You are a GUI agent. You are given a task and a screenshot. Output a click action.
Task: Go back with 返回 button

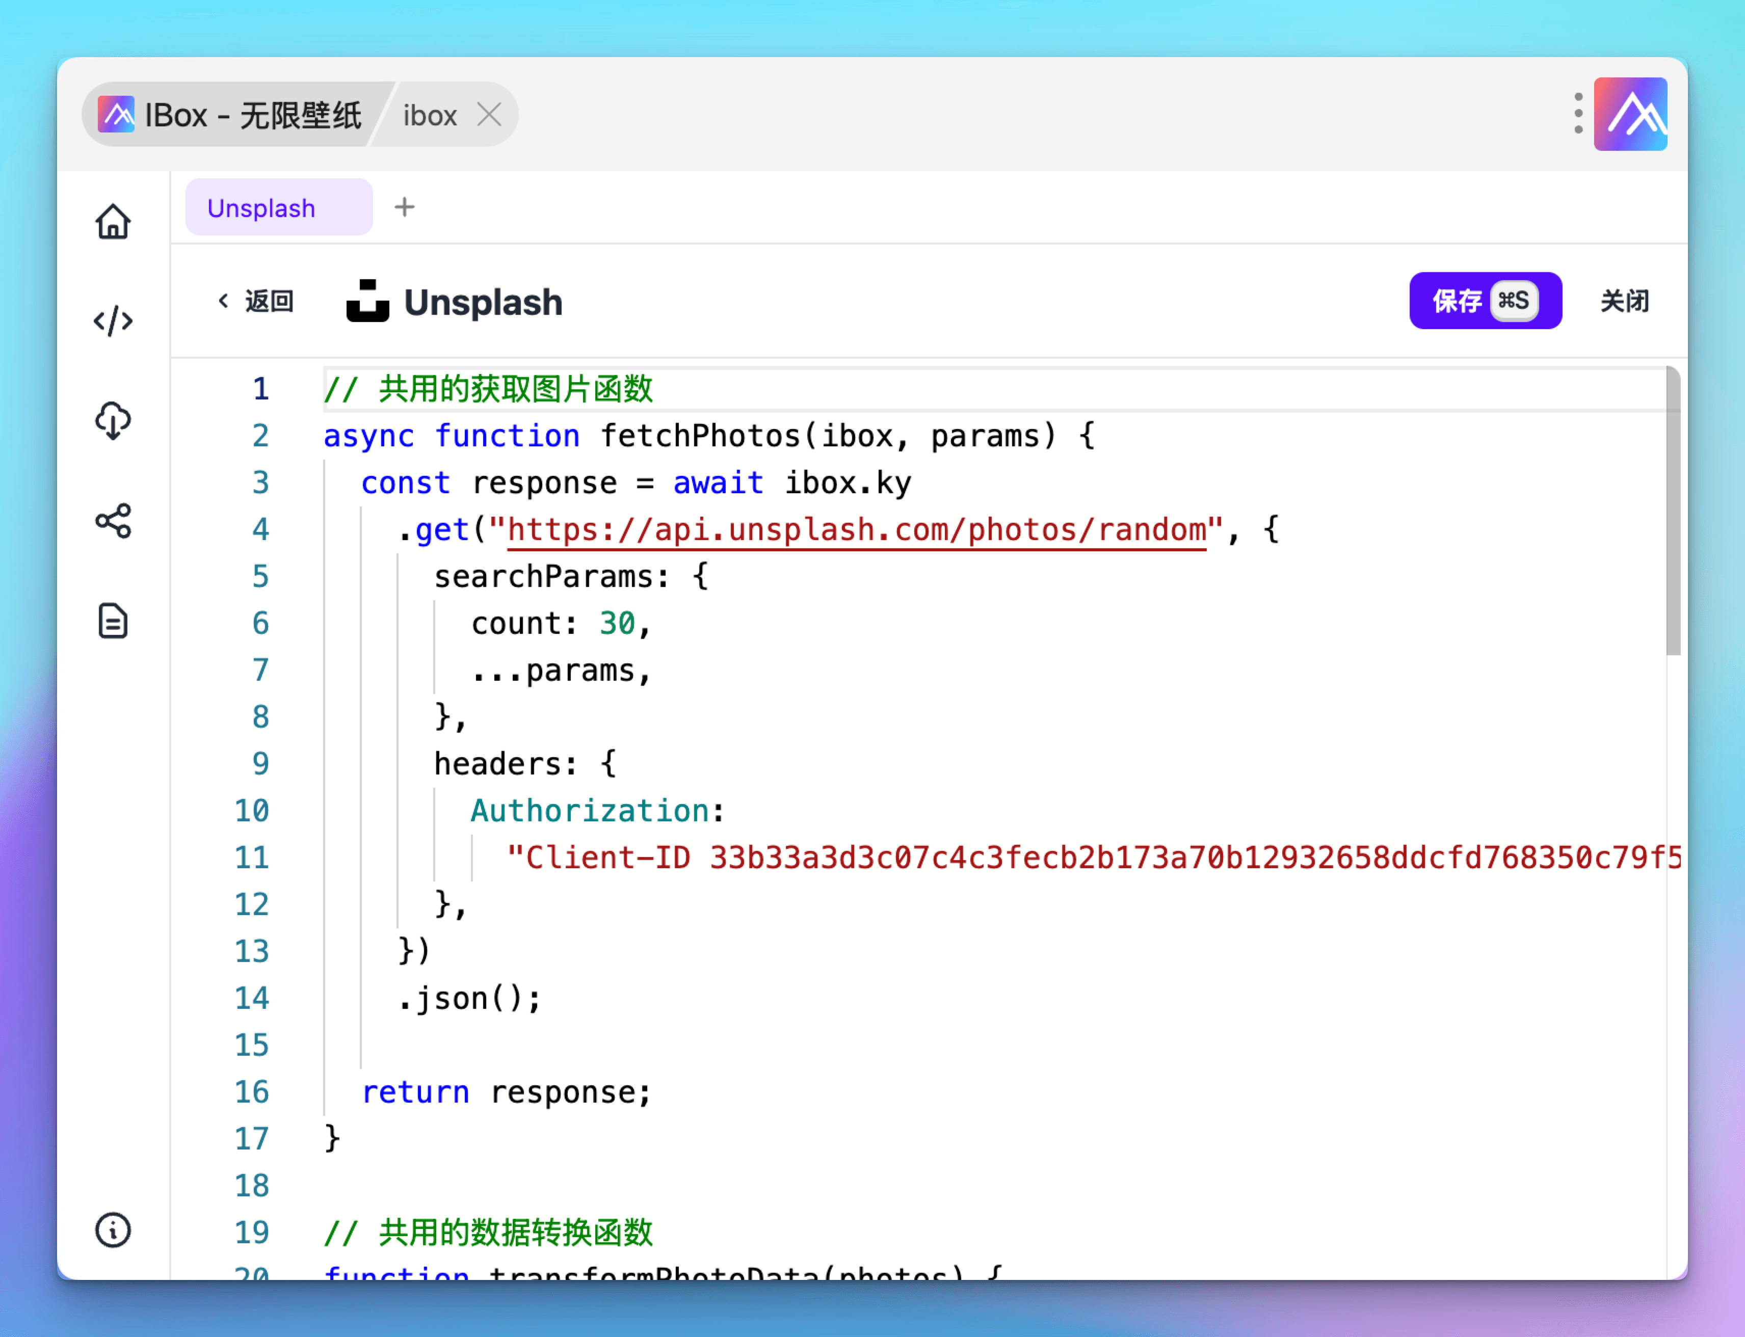[x=256, y=301]
